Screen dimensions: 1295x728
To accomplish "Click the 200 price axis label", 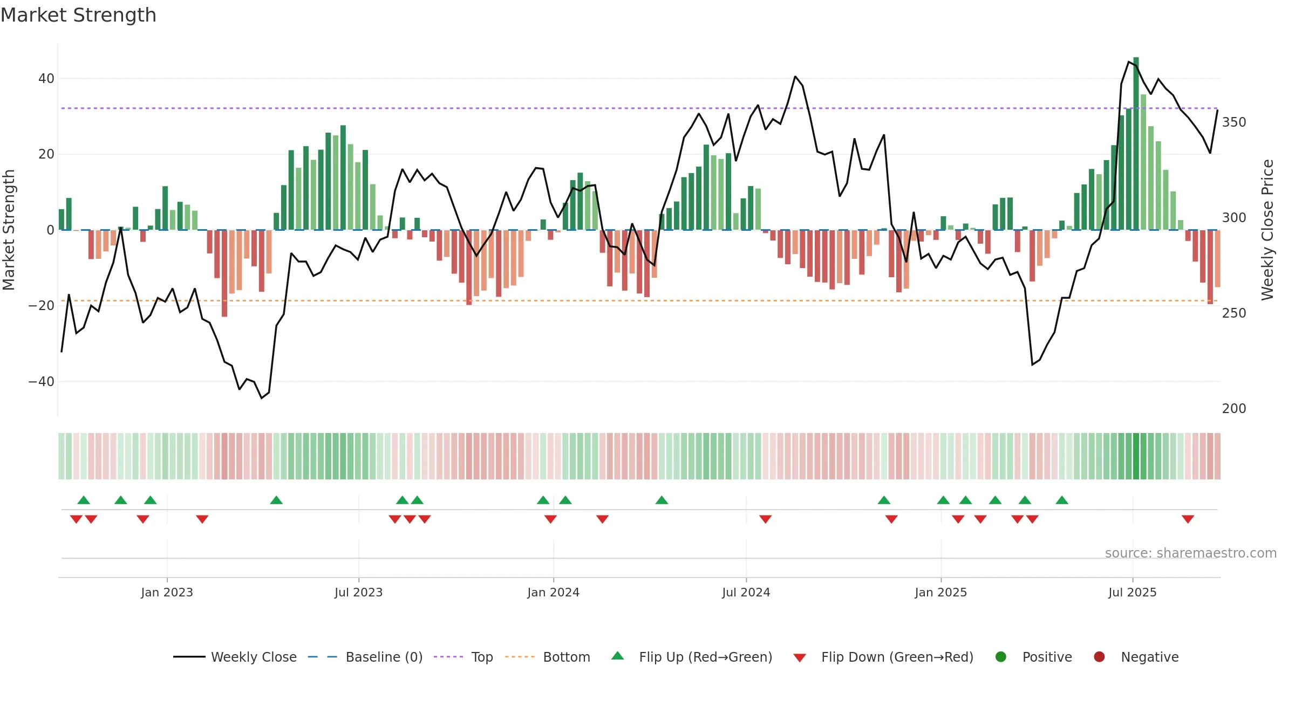I will click(x=1234, y=408).
